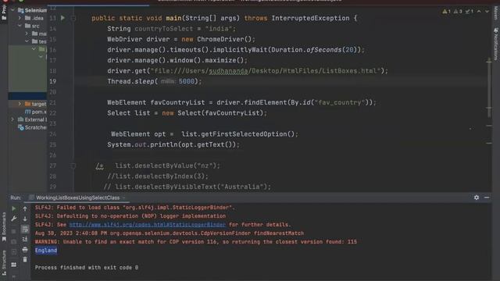Select the pom.xml file
500x281 pixels.
click(36, 112)
